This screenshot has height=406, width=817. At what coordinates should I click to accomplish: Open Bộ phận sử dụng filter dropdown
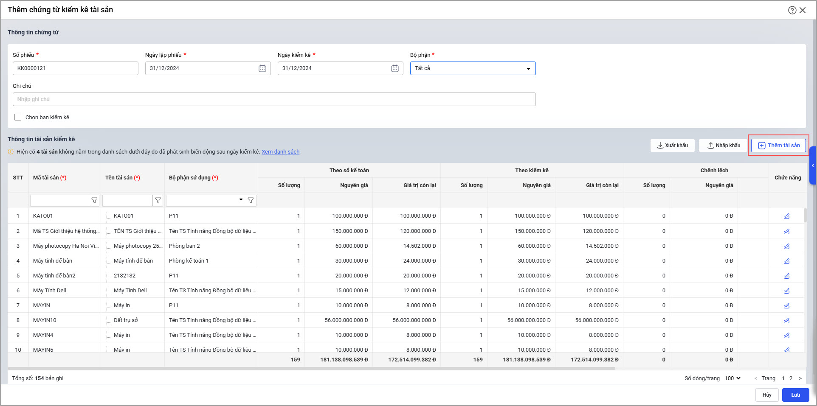pyautogui.click(x=241, y=200)
